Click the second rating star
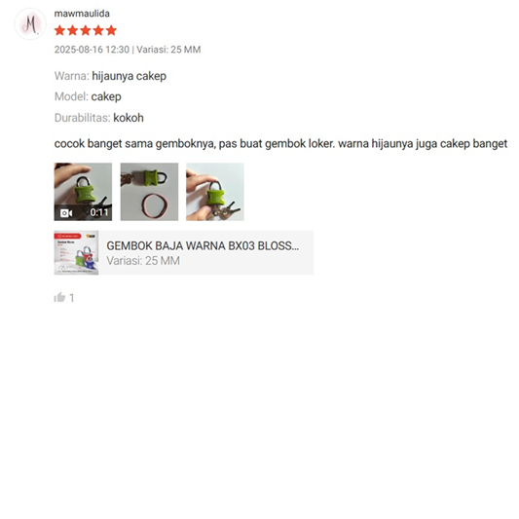This screenshot has width=519, height=519. point(73,30)
